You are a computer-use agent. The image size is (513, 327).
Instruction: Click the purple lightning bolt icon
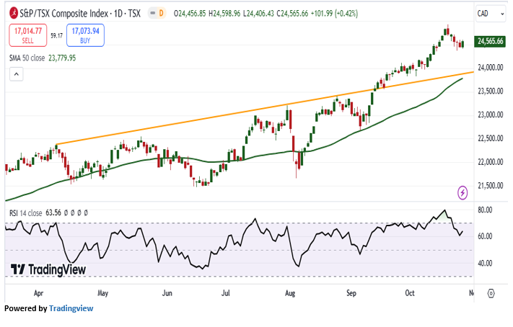[x=462, y=192]
